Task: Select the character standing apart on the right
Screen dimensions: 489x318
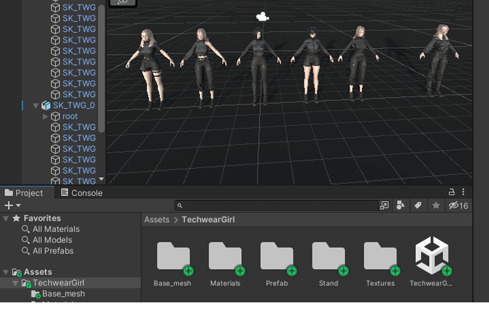Action: [439, 60]
